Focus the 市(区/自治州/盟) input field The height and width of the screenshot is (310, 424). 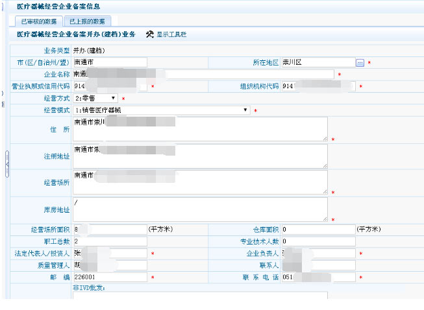(x=110, y=62)
